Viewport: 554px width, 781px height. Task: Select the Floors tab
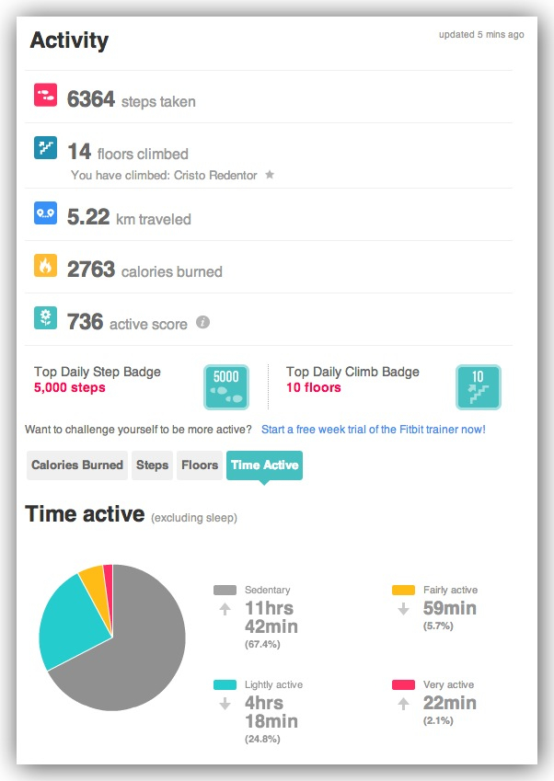click(x=200, y=465)
